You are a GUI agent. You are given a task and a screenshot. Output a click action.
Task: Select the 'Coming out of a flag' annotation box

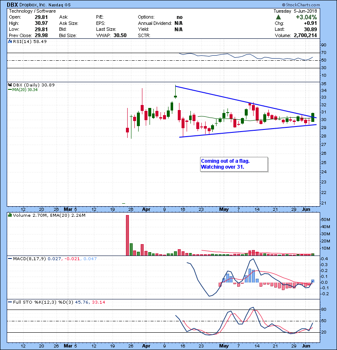(234, 164)
